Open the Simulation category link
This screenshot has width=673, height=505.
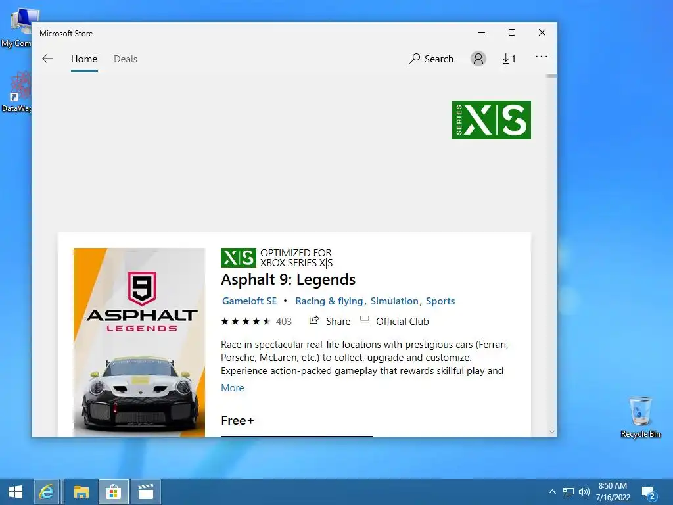[394, 301]
